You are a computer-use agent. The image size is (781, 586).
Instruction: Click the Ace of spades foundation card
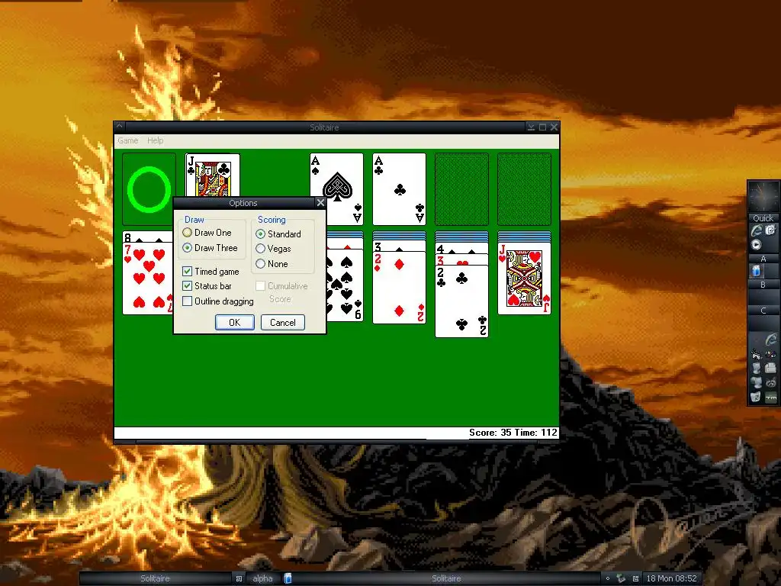[x=336, y=189]
